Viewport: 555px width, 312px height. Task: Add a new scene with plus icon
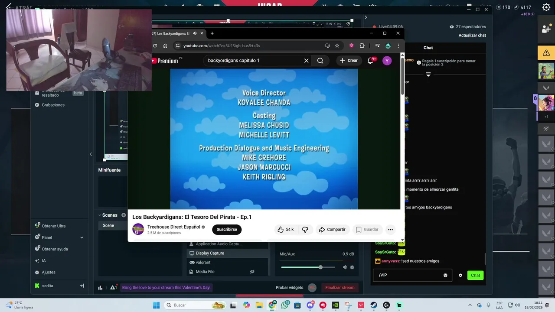(124, 215)
